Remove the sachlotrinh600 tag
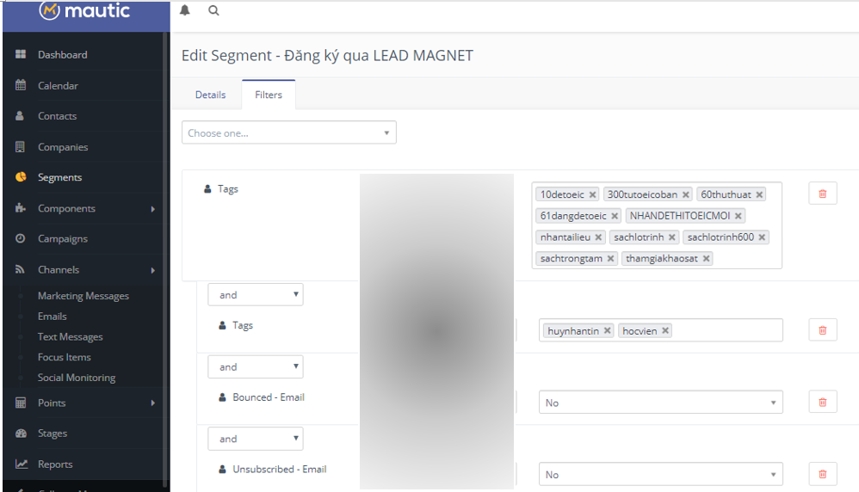 [x=763, y=237]
